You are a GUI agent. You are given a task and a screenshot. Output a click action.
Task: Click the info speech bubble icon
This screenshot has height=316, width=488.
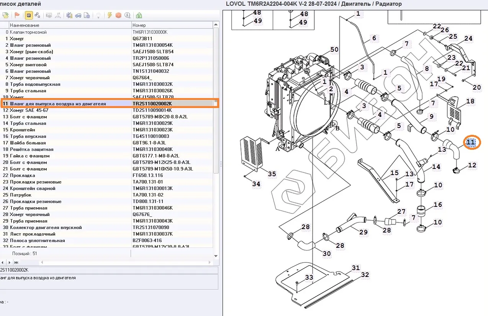(x=127, y=15)
